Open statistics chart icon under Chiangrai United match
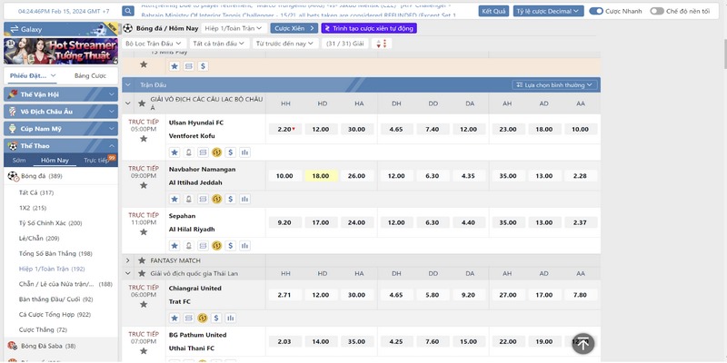727x363 pixels. tap(231, 319)
